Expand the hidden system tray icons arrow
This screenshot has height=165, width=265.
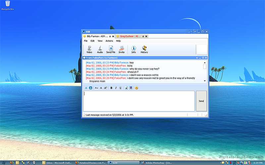[x=221, y=163]
